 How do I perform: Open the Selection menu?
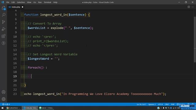21,2
